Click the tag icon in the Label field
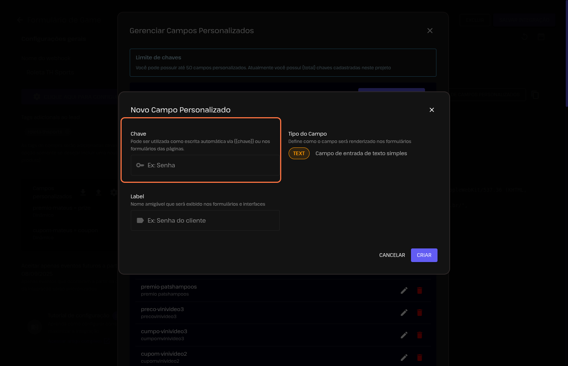 [x=140, y=220]
